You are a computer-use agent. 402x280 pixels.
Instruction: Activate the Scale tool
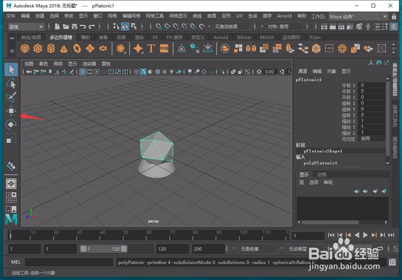point(11,138)
